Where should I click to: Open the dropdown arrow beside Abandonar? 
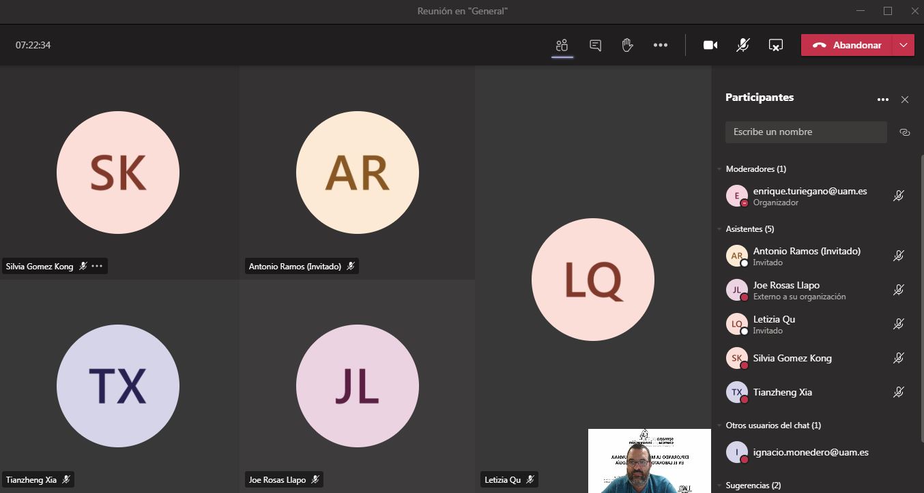[904, 45]
